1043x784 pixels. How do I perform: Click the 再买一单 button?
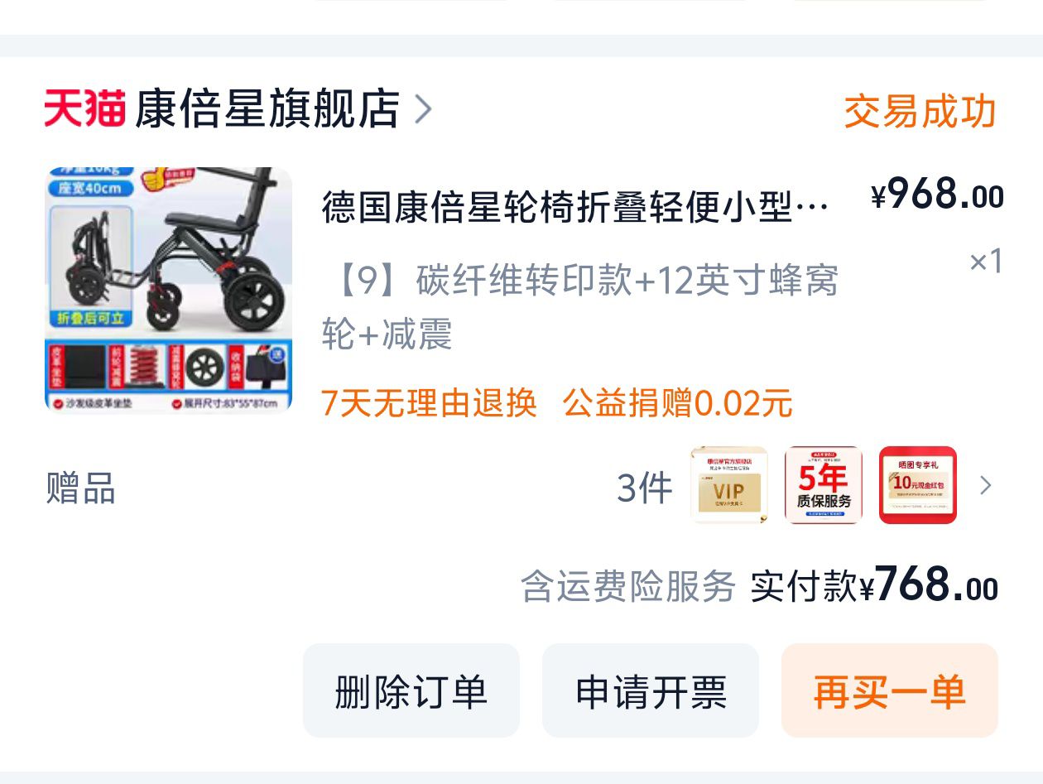[890, 690]
